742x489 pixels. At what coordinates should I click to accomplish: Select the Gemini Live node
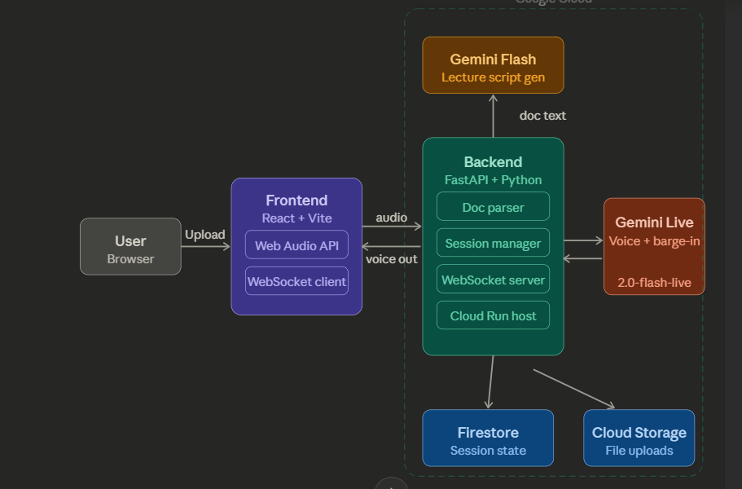coord(655,247)
